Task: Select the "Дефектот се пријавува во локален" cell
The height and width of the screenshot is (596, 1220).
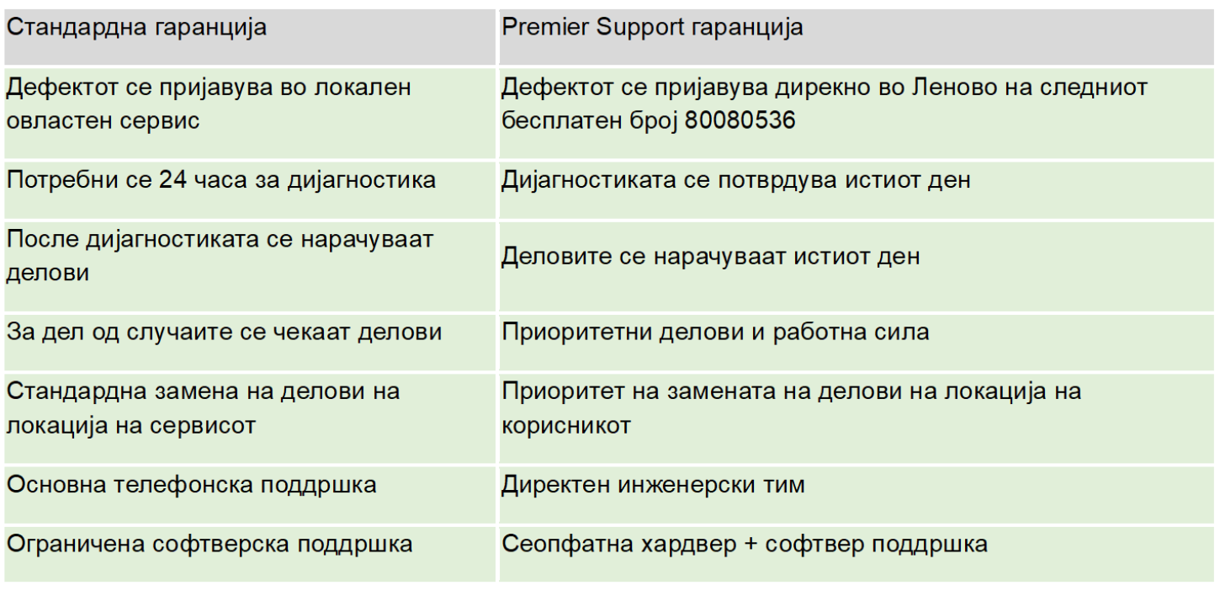Action: (209, 88)
